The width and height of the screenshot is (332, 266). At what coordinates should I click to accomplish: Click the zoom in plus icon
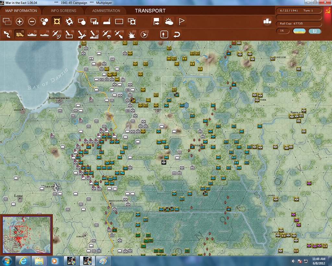19,21
